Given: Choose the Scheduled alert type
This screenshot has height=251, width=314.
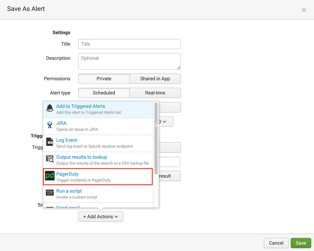Looking at the screenshot, I should coord(104,93).
